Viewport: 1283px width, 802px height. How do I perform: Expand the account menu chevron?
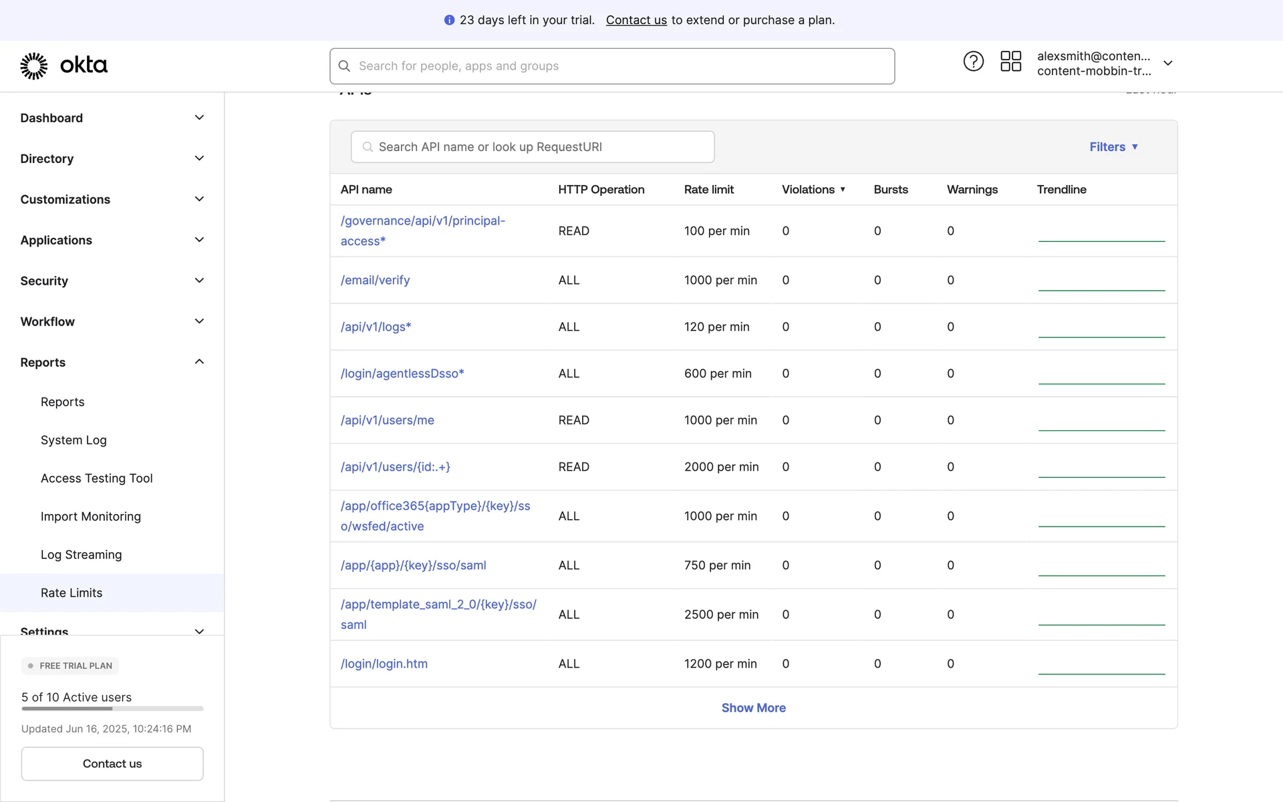(1167, 63)
